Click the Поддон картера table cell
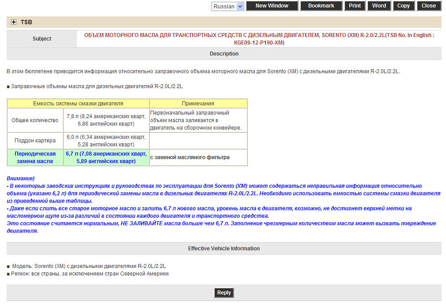 click(x=35, y=141)
